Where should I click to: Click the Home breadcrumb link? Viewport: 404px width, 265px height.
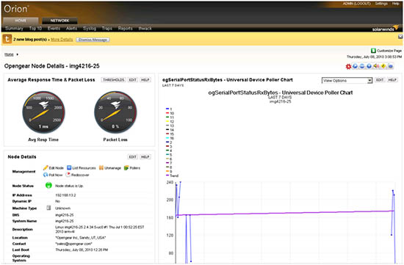click(9, 54)
